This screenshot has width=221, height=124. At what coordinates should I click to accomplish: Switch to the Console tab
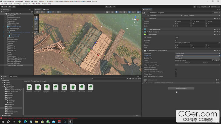tap(14, 76)
